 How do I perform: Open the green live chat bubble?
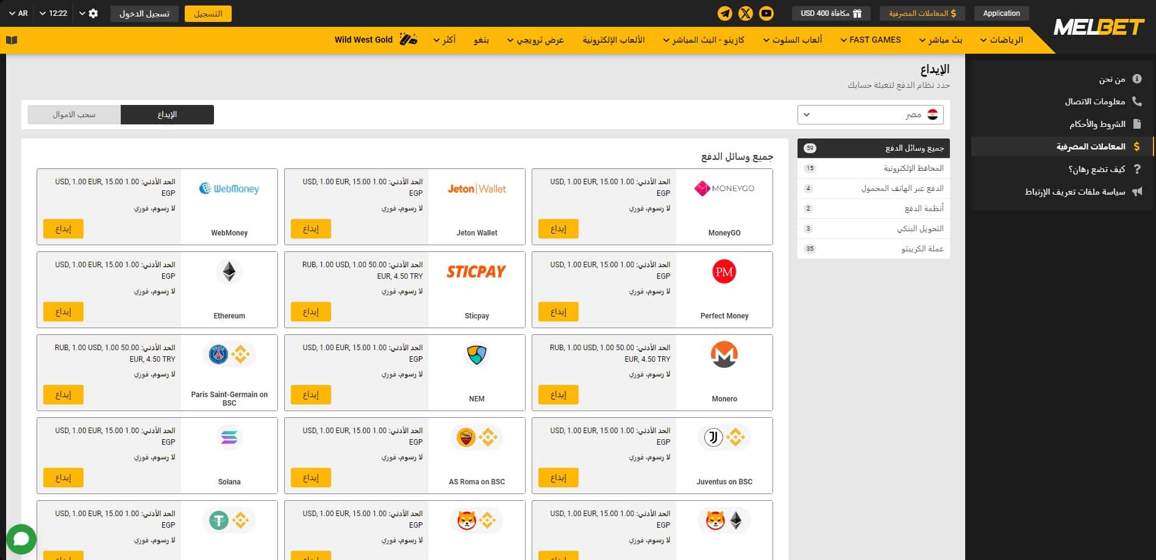click(x=21, y=539)
